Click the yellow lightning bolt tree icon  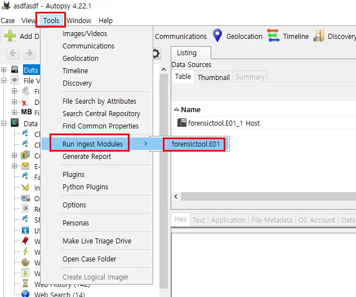(x=25, y=251)
